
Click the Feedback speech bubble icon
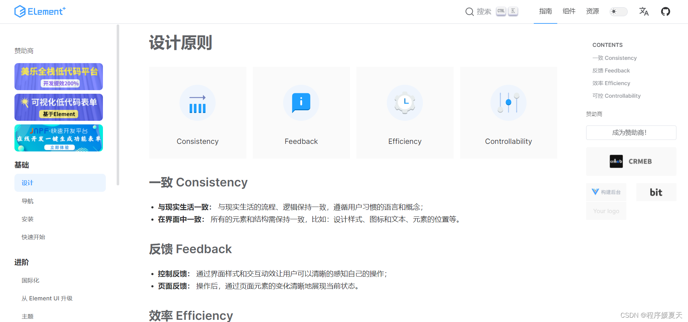click(x=301, y=103)
